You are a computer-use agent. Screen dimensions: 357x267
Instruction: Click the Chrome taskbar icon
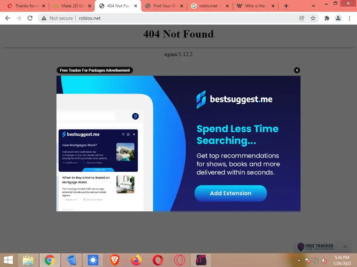50,260
